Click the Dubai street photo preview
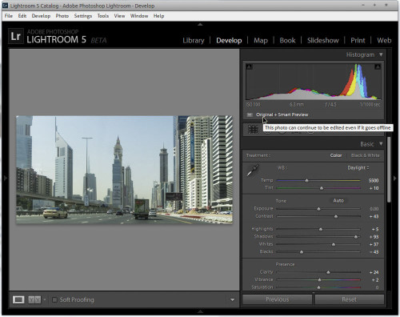 pos(124,170)
